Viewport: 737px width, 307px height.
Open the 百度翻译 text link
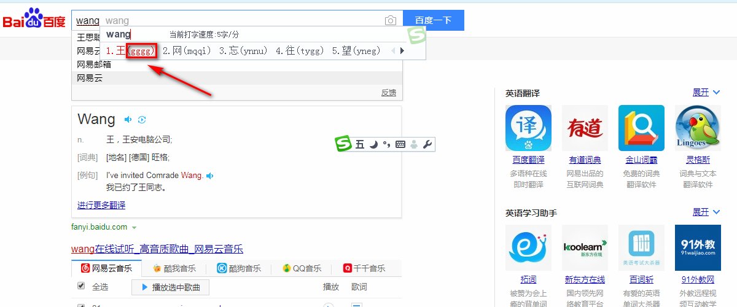tap(528, 160)
